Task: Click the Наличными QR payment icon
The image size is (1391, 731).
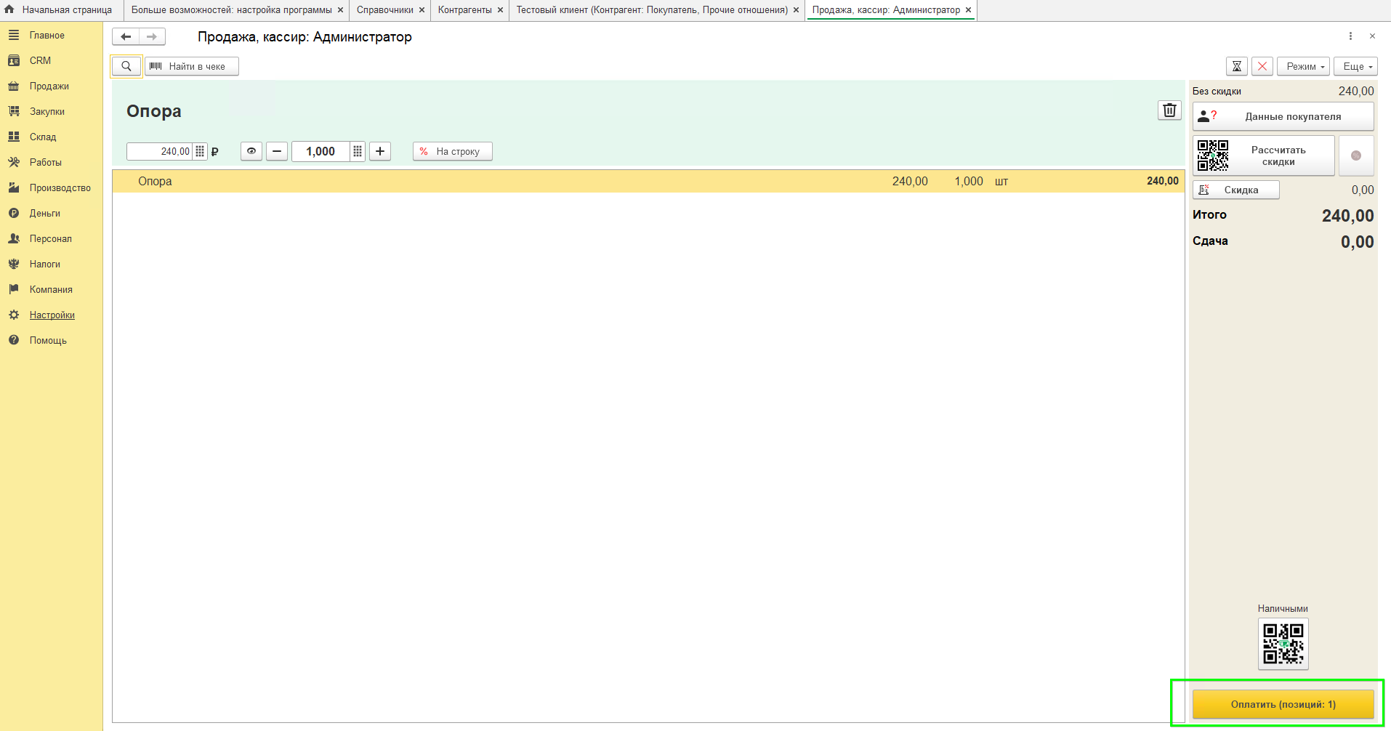Action: pos(1283,644)
